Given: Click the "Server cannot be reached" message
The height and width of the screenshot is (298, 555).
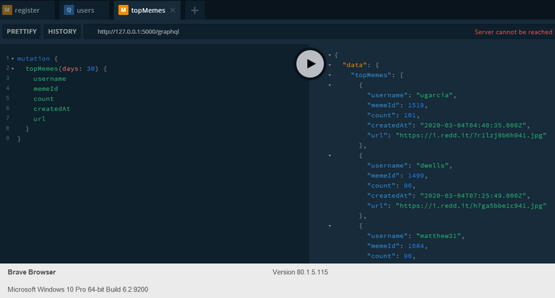Looking at the screenshot, I should (x=513, y=32).
